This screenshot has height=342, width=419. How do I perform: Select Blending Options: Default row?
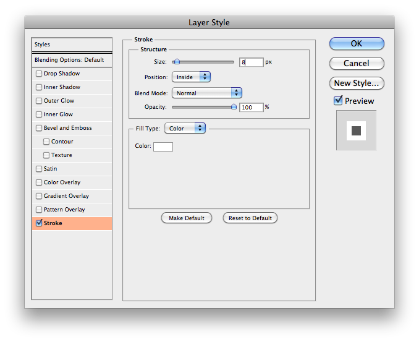coord(72,60)
